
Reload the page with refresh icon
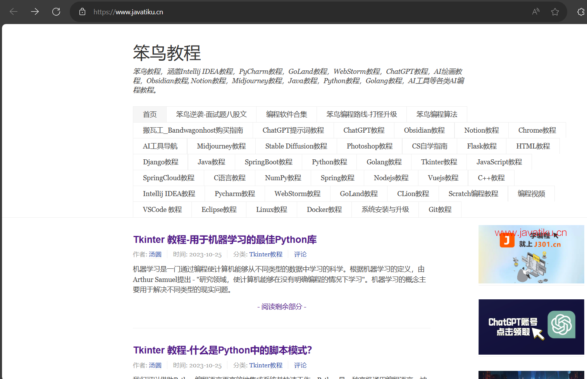(56, 12)
